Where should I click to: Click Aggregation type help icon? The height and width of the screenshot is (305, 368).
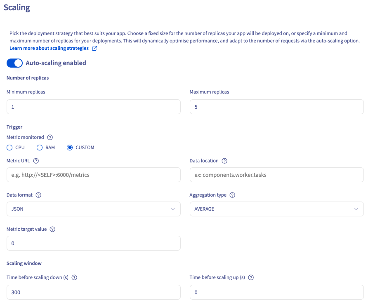232,195
